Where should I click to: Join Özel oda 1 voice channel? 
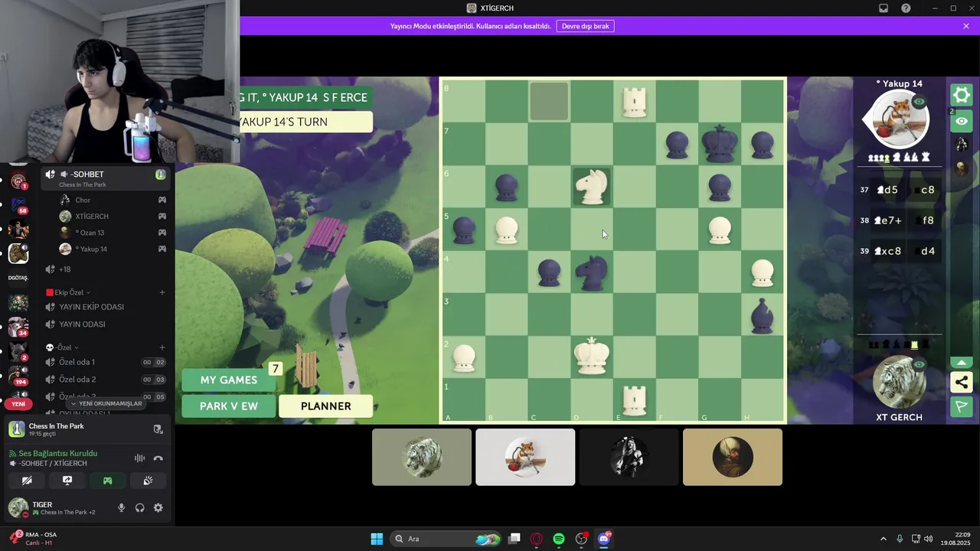point(106,362)
